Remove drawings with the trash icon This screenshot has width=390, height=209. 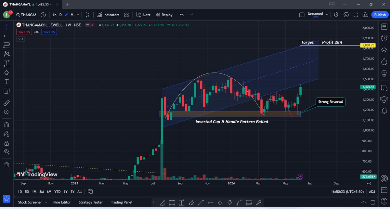tap(6, 165)
